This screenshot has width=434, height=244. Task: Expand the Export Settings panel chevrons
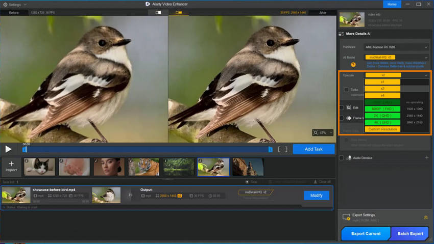point(426,218)
